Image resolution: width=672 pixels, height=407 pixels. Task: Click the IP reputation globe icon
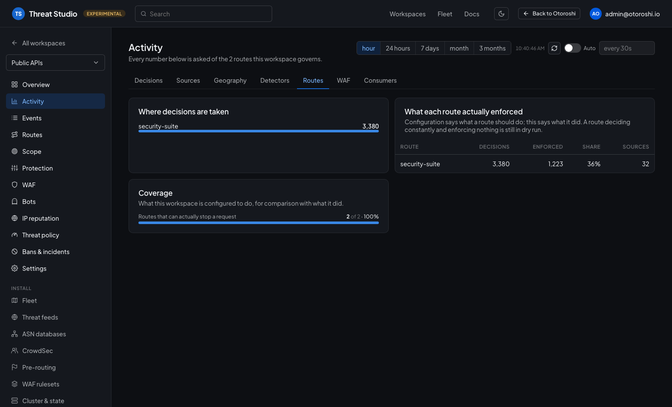(x=15, y=218)
